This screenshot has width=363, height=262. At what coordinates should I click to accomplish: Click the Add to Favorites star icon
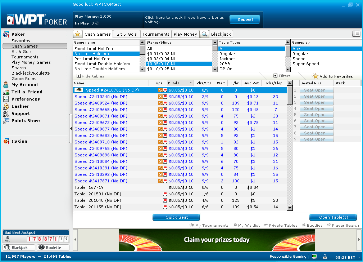314,76
